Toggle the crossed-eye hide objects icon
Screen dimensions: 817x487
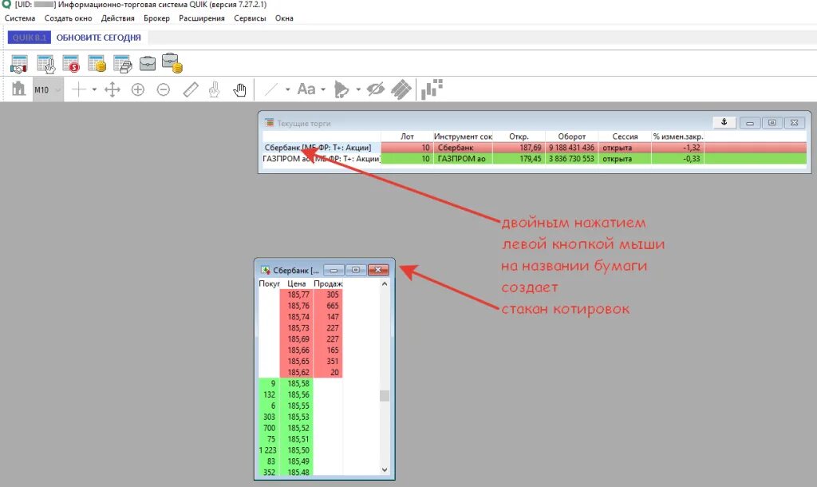[375, 89]
